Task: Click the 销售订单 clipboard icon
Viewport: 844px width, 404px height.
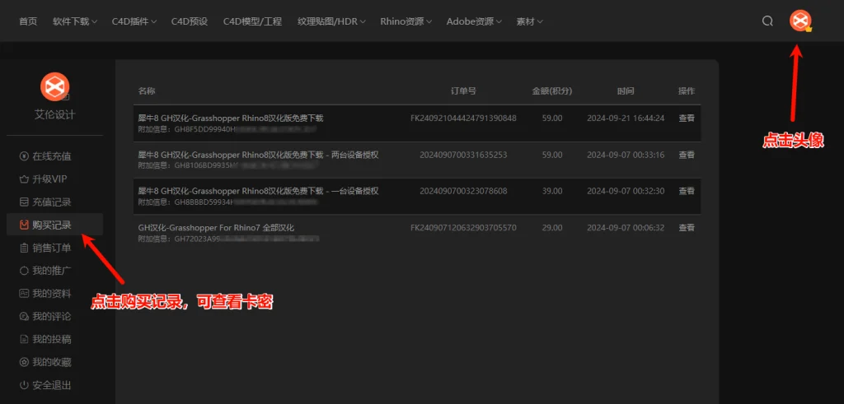Action: pos(24,248)
